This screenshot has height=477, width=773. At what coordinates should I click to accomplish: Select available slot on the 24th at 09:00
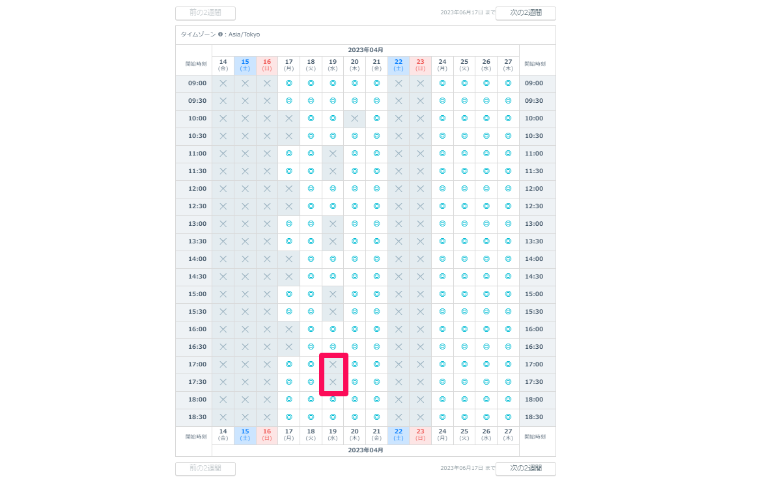click(x=442, y=83)
